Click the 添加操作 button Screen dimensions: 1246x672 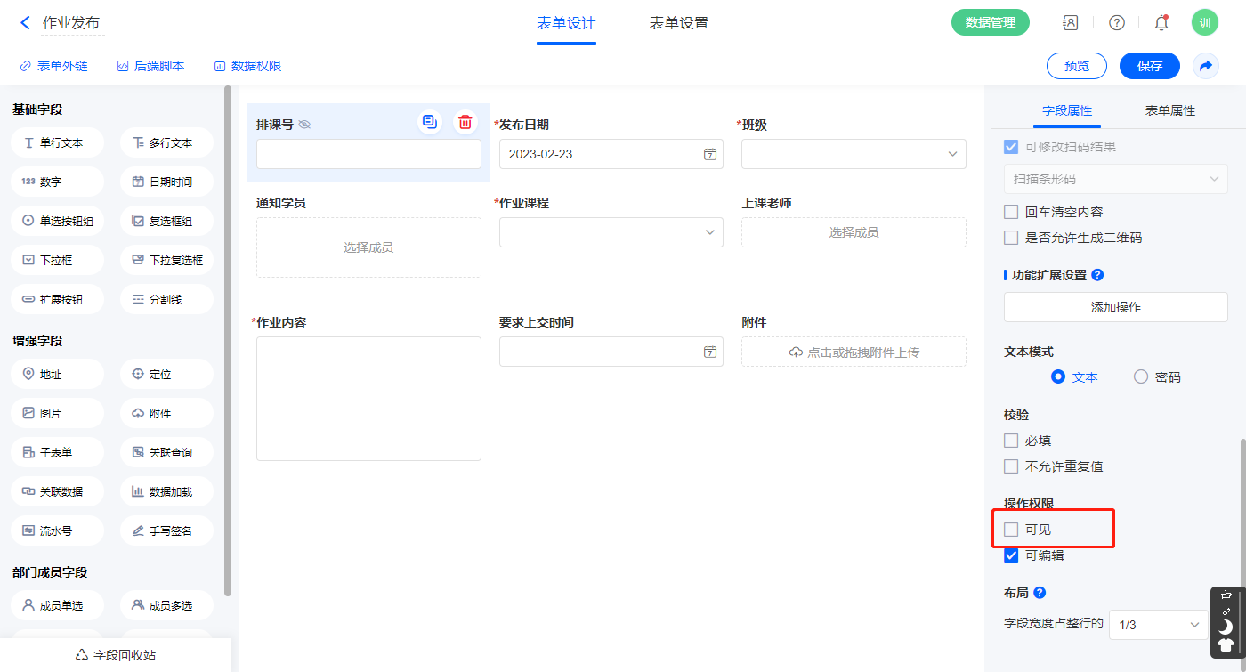pyautogui.click(x=1115, y=307)
